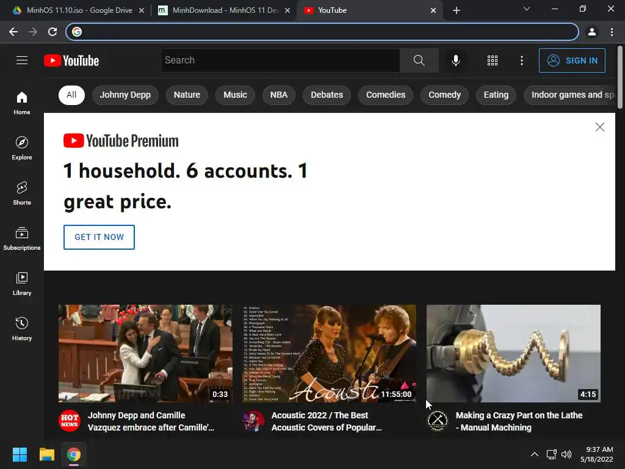This screenshot has height=469, width=625.
Task: Click the Chrome taskbar icon
Action: click(73, 454)
